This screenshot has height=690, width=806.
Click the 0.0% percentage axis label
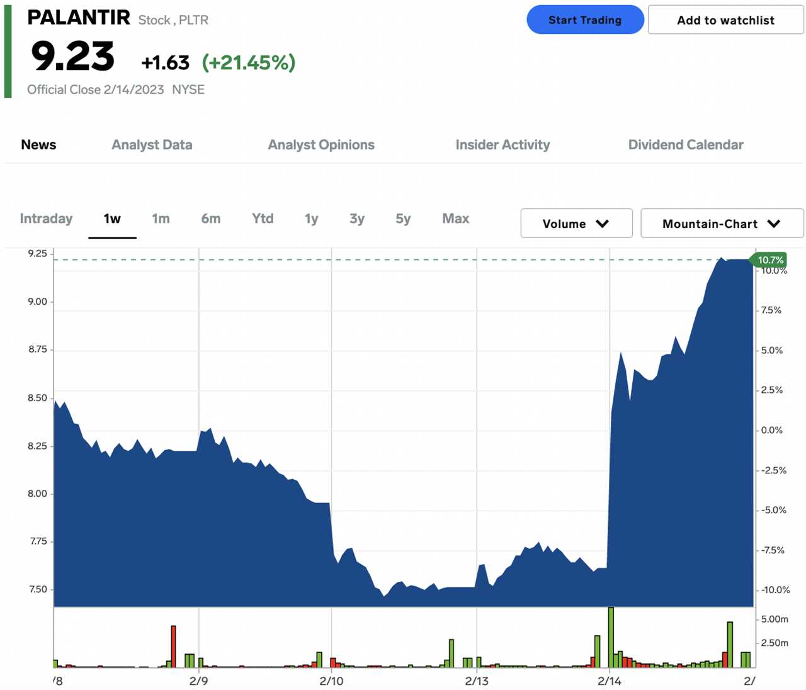click(771, 430)
